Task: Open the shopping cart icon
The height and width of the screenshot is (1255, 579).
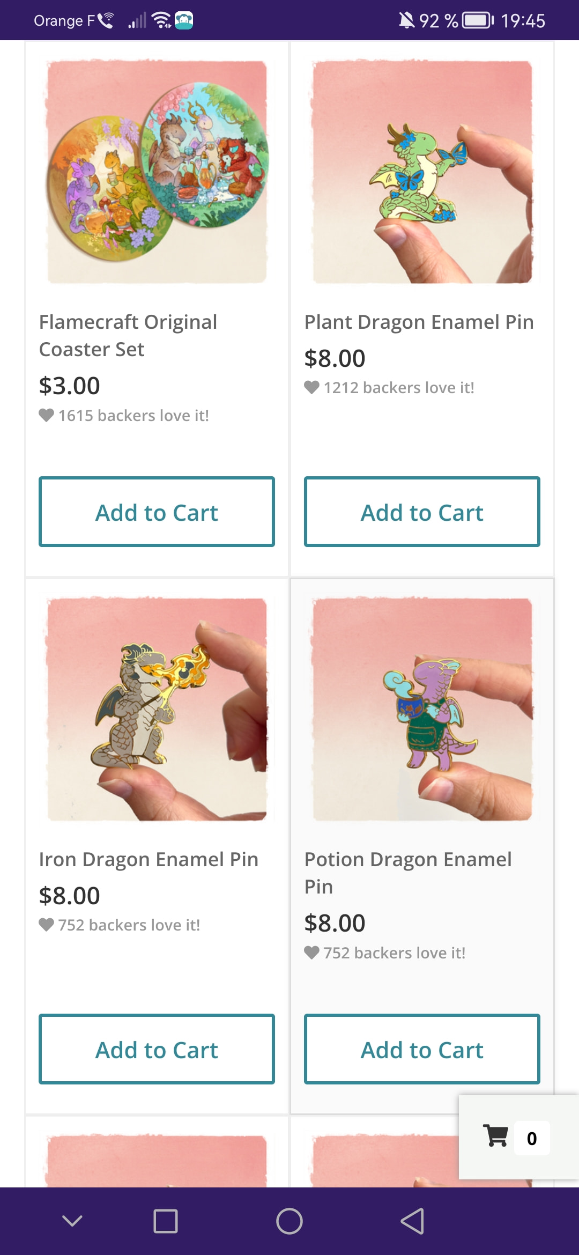Action: click(495, 1136)
